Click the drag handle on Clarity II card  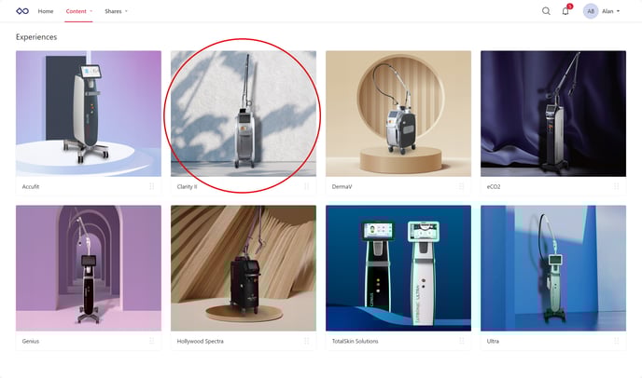[x=306, y=186]
